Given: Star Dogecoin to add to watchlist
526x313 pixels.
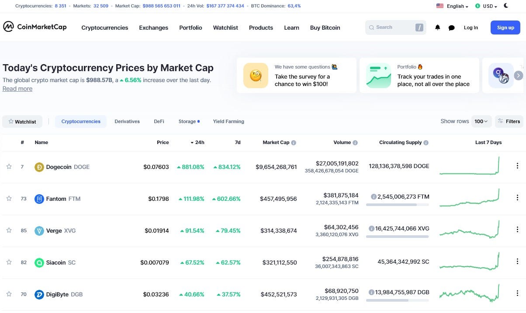Looking at the screenshot, I should pyautogui.click(x=9, y=166).
